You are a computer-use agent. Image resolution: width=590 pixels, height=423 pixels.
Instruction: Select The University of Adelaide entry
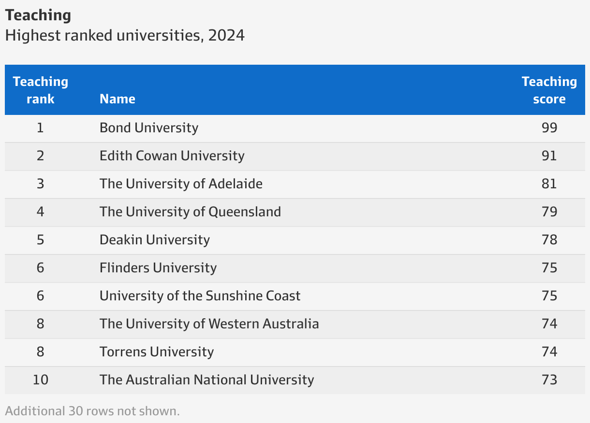point(181,184)
